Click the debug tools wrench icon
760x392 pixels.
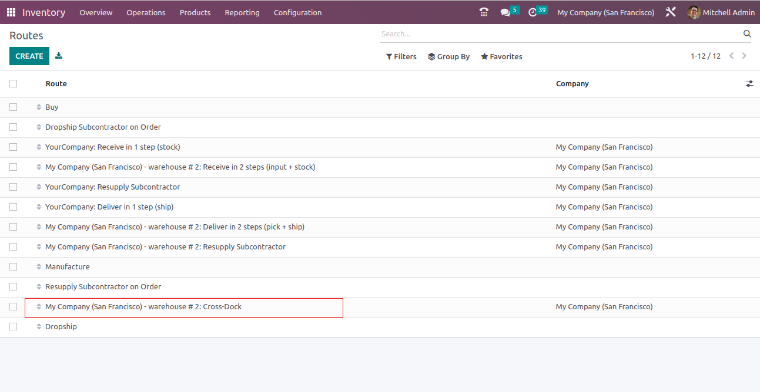pos(671,12)
